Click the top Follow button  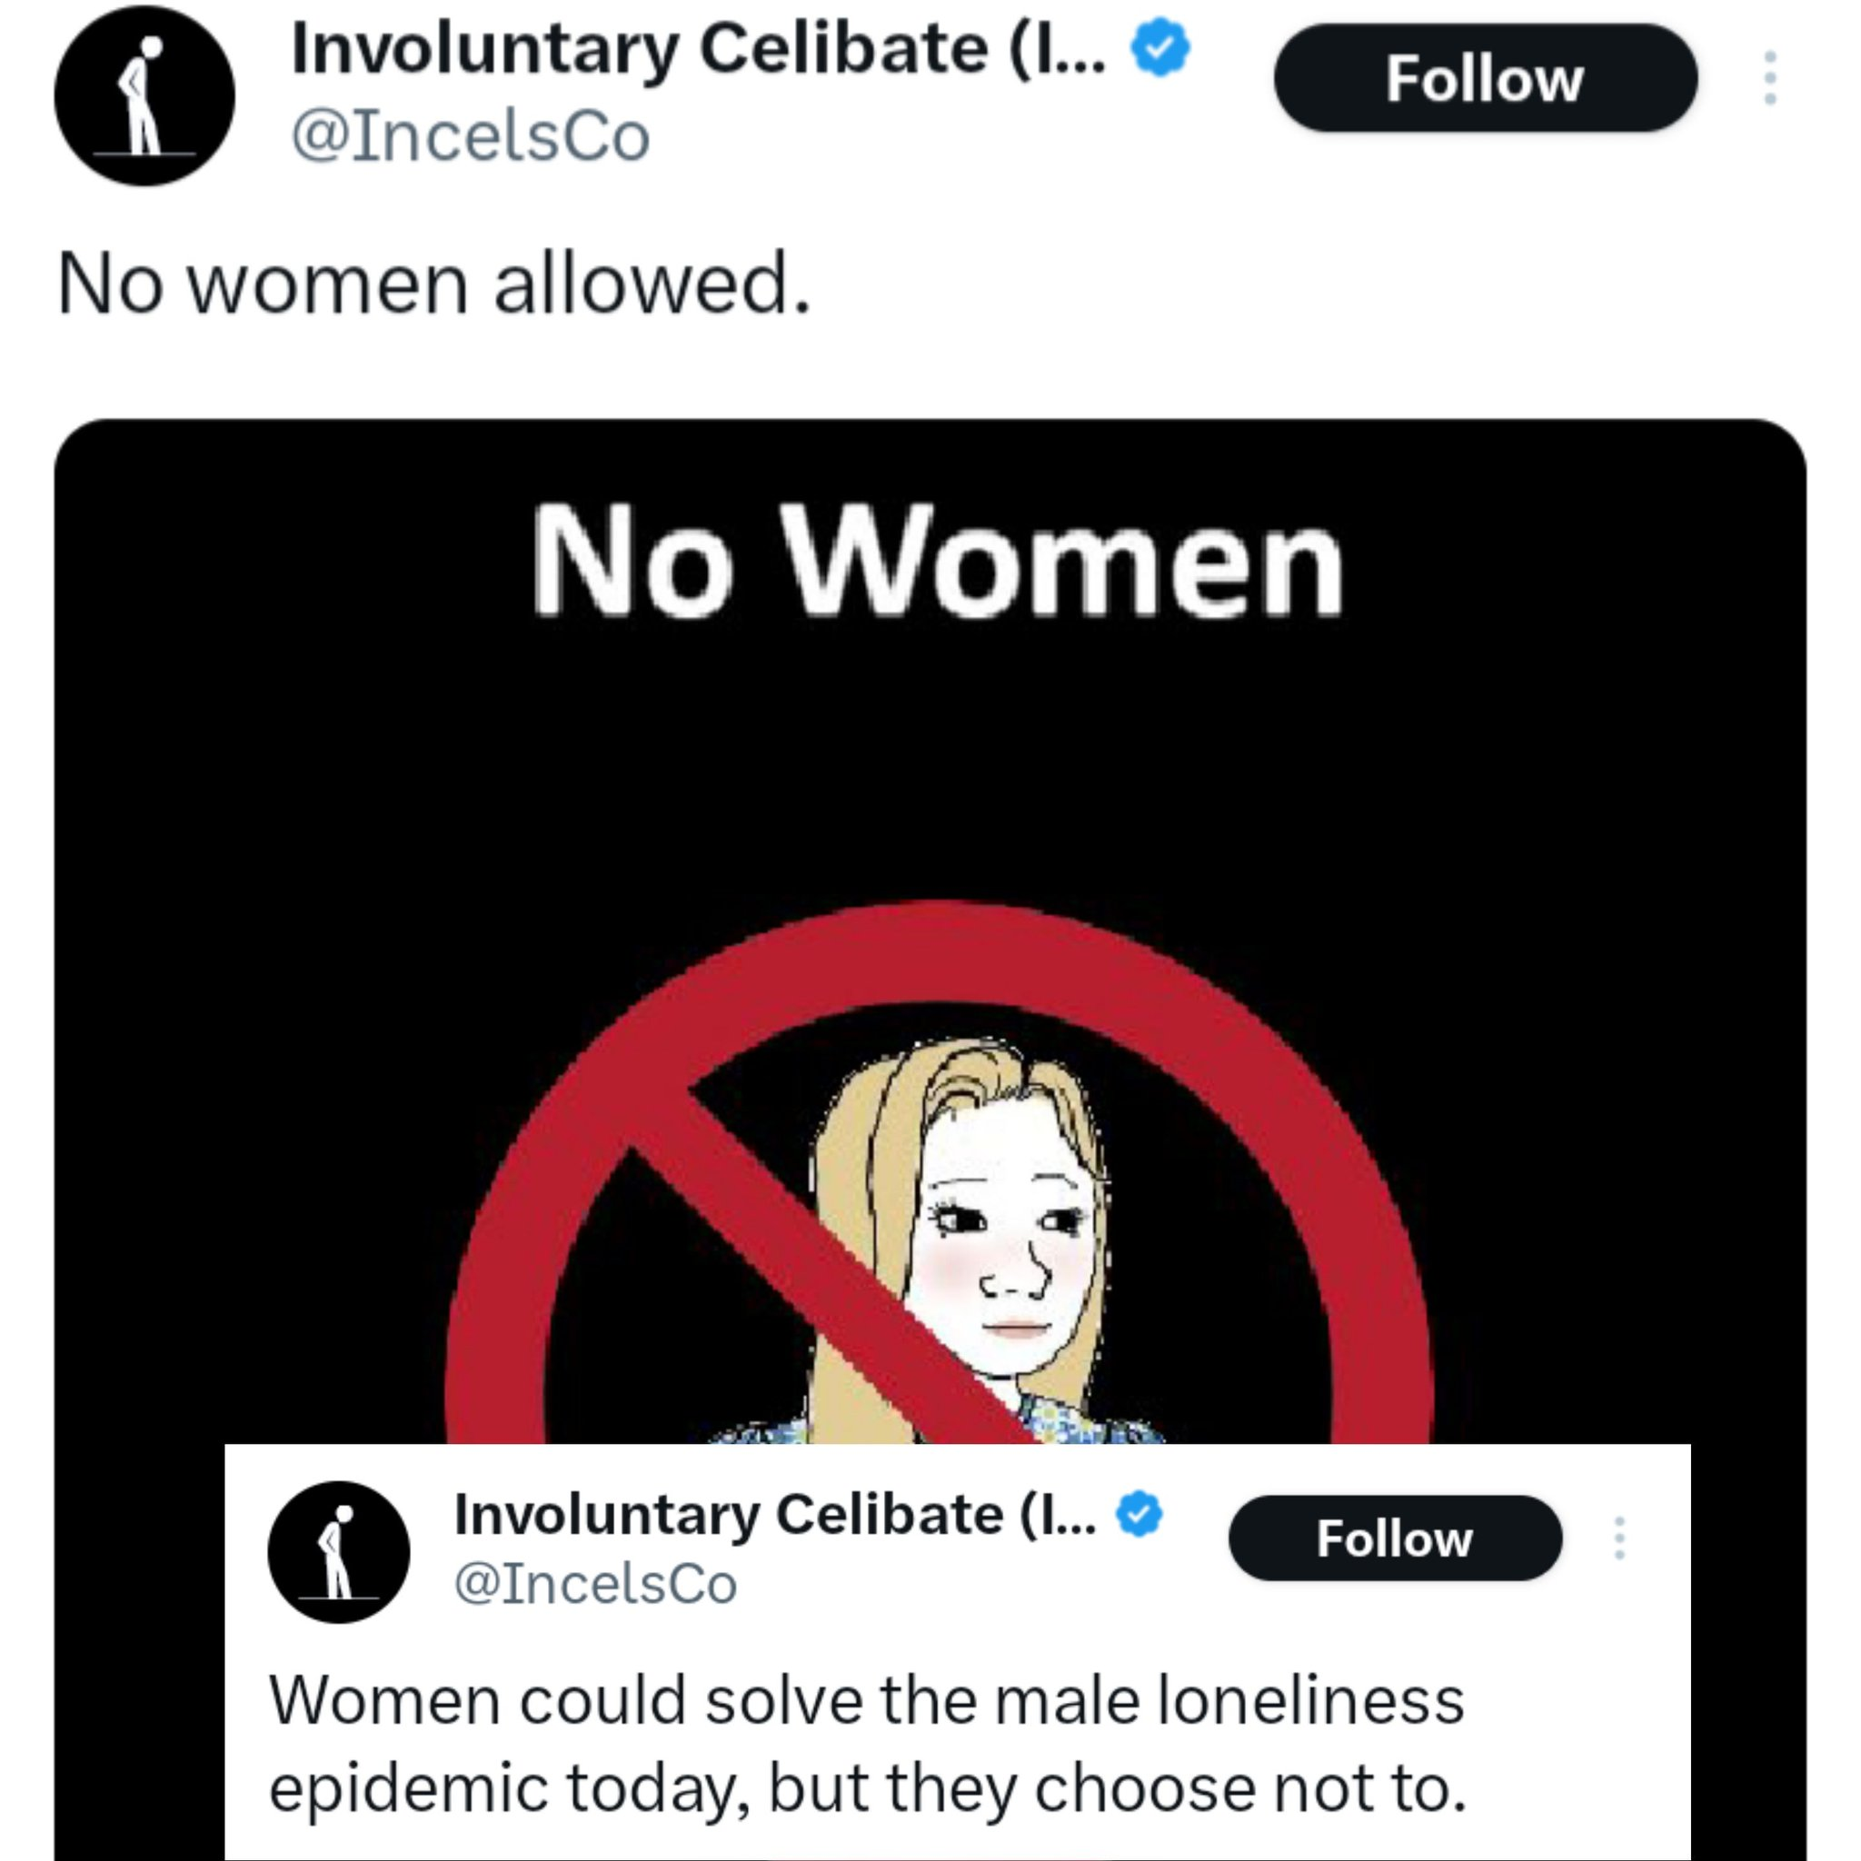click(1485, 78)
